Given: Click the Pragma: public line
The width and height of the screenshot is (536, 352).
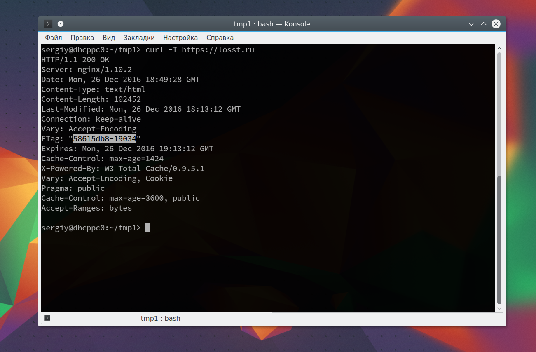Looking at the screenshot, I should point(73,188).
